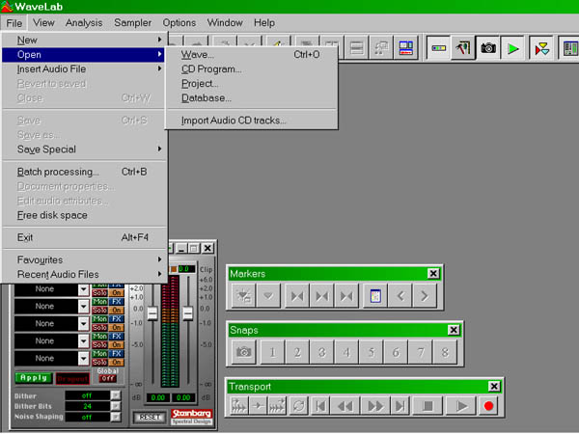Jump to start in Transport panel

coord(321,406)
